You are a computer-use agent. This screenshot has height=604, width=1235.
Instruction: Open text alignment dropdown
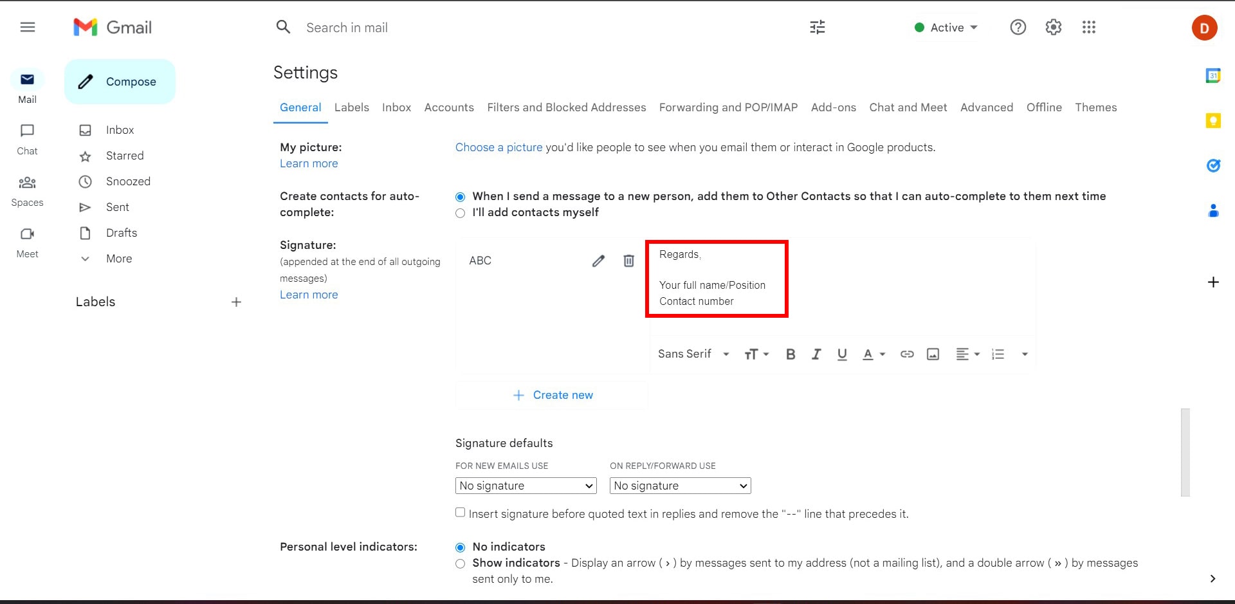tap(967, 354)
